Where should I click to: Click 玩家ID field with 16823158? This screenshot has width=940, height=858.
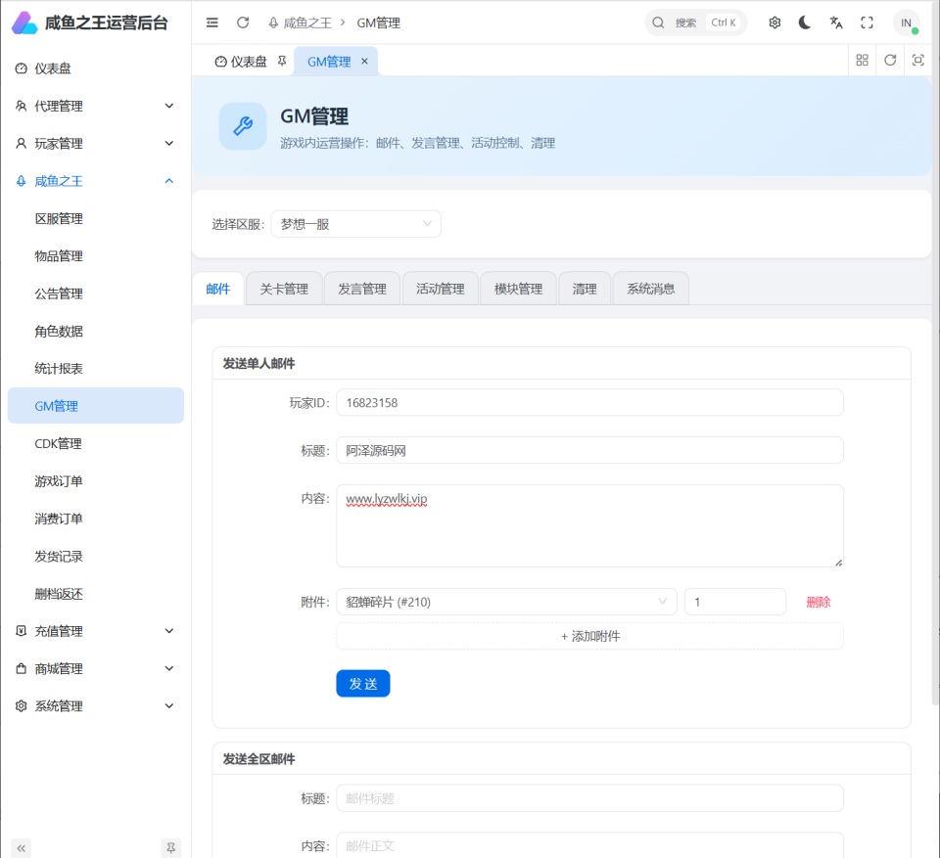589,403
